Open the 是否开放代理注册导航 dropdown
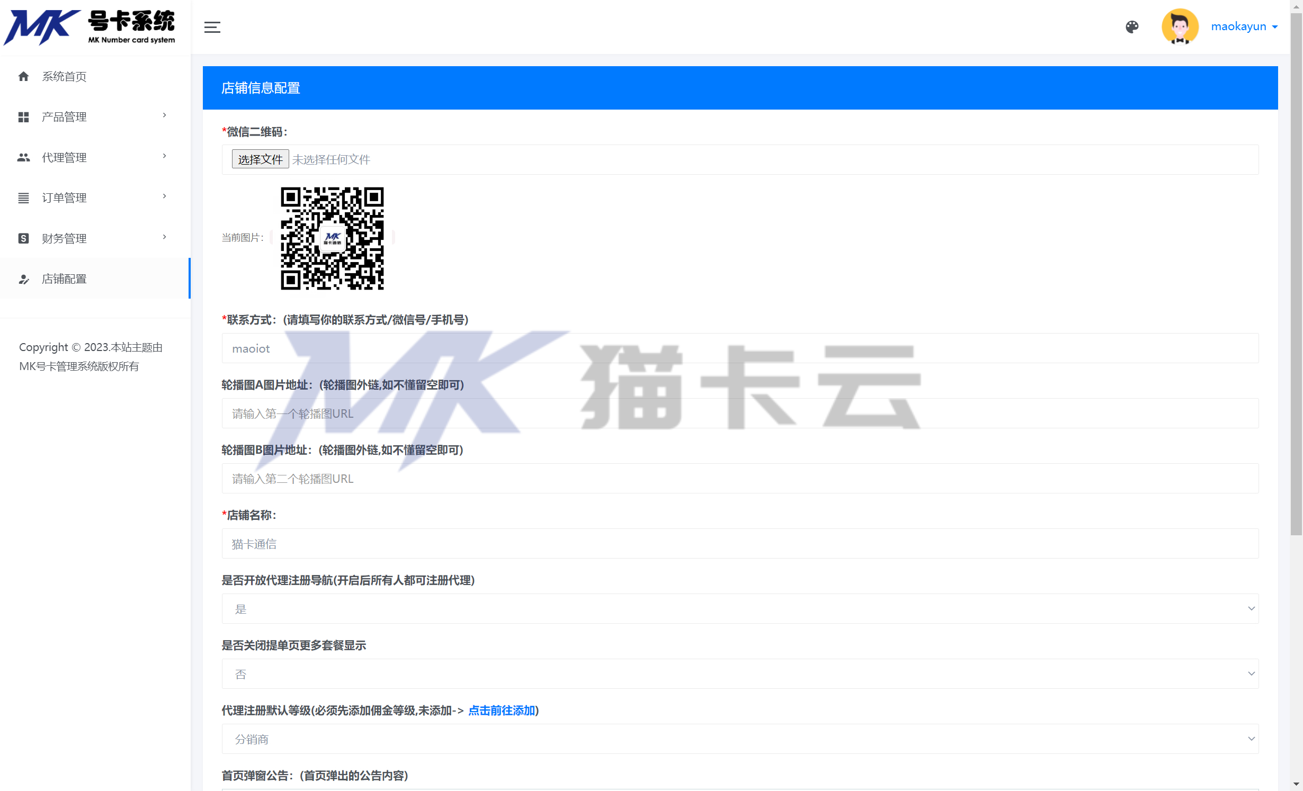Screen dimensions: 1303x791 740,609
